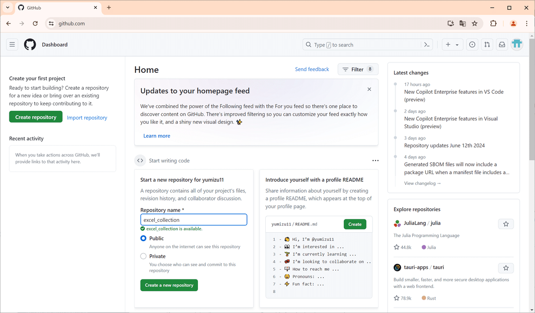This screenshot has width=535, height=313.
Task: Click the Chrome profile icon
Action: pos(513,23)
